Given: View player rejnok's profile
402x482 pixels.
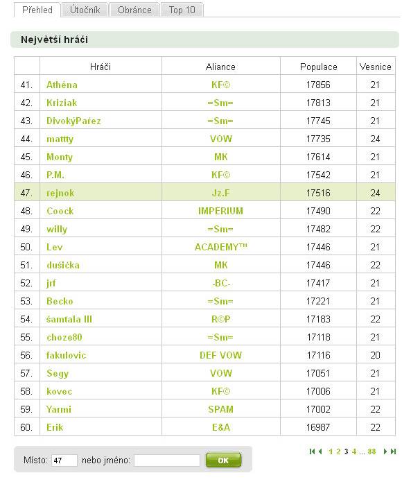Looking at the screenshot, I should (x=60, y=193).
